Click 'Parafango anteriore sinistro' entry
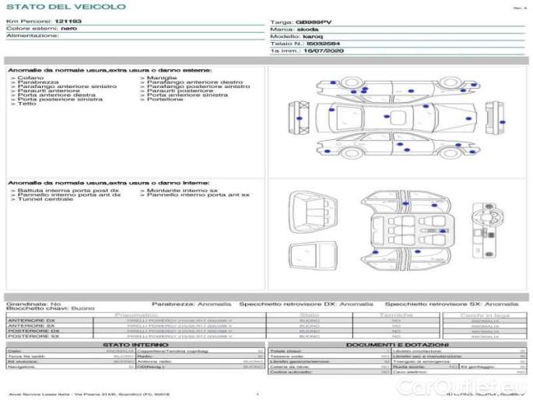Screen dimensions: 533x400 (67, 86)
